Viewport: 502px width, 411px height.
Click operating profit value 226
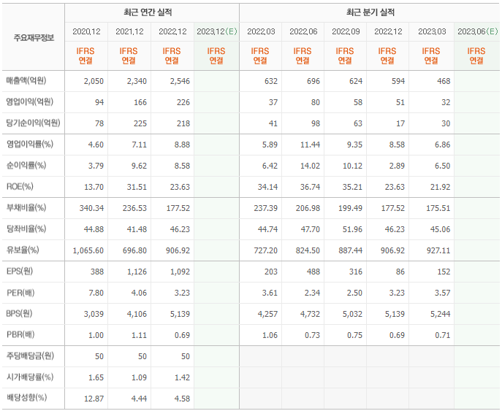[183, 102]
